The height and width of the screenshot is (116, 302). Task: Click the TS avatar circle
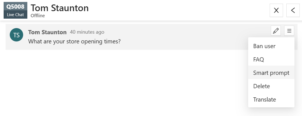pyautogui.click(x=16, y=35)
